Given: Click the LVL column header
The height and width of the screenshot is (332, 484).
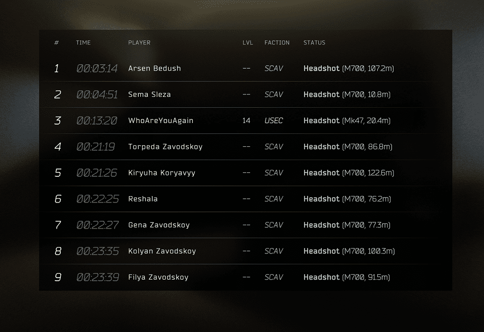Looking at the screenshot, I should coord(248,42).
